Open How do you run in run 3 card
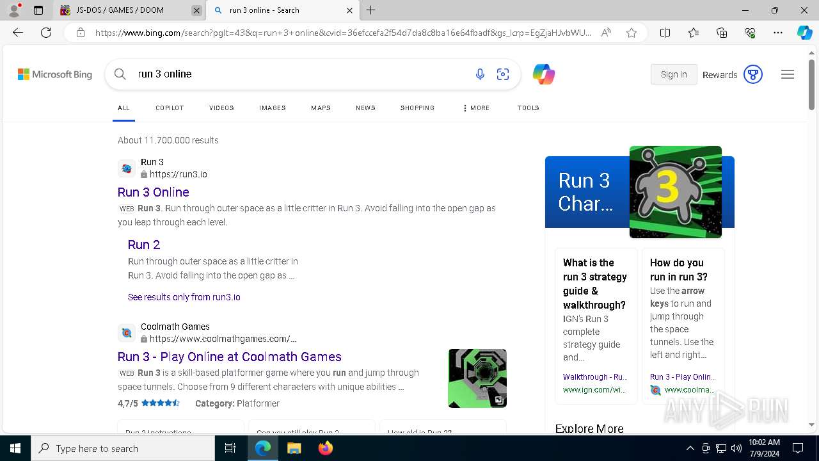819x461 pixels. [x=683, y=326]
